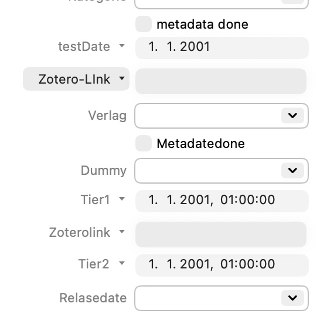Screen dimensions: 327x331
Task: Tick the 'Metadatedone' checkbox
Action: (144, 143)
